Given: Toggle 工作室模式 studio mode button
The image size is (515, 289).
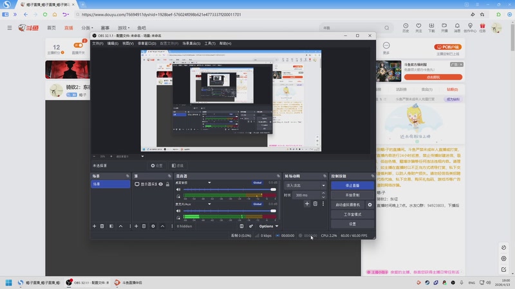Looking at the screenshot, I should tap(352, 215).
